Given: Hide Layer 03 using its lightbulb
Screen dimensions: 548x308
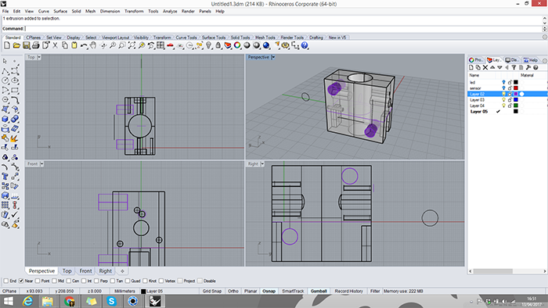Looking at the screenshot, I should point(503,100).
